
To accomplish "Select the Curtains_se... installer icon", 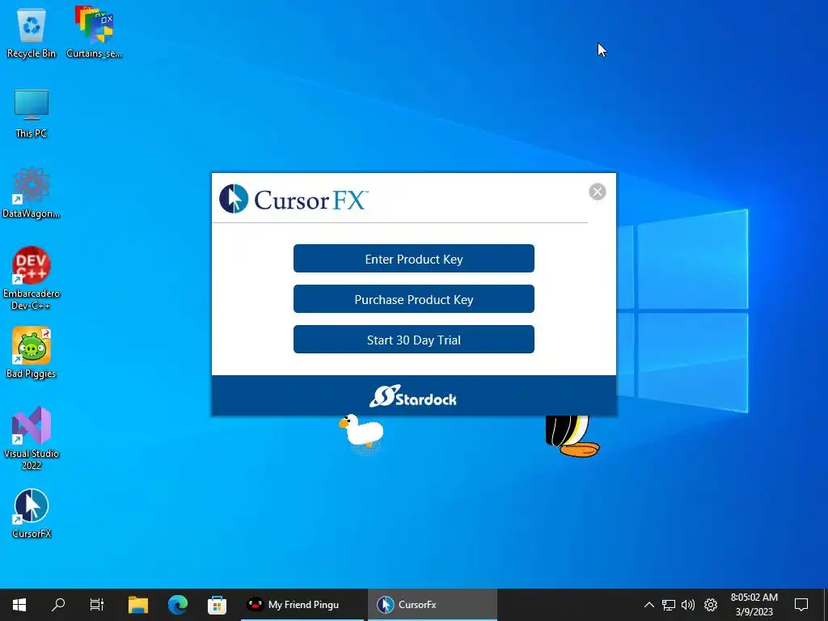I will (x=94, y=32).
